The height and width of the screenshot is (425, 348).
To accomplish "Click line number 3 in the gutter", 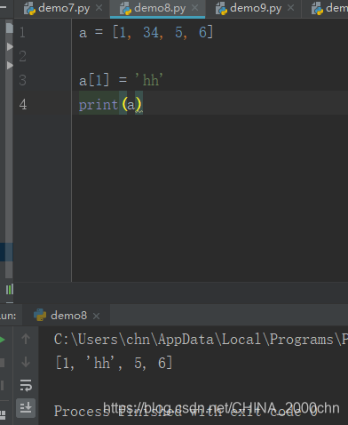I will pos(22,80).
